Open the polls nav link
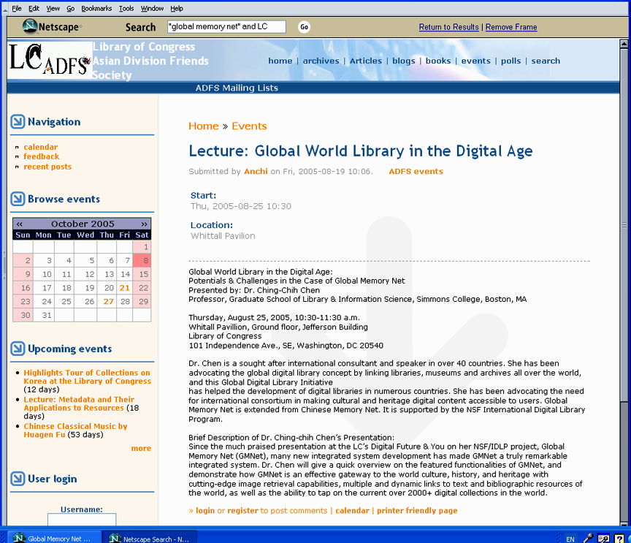Viewport: 631px width, 543px height. (x=510, y=61)
